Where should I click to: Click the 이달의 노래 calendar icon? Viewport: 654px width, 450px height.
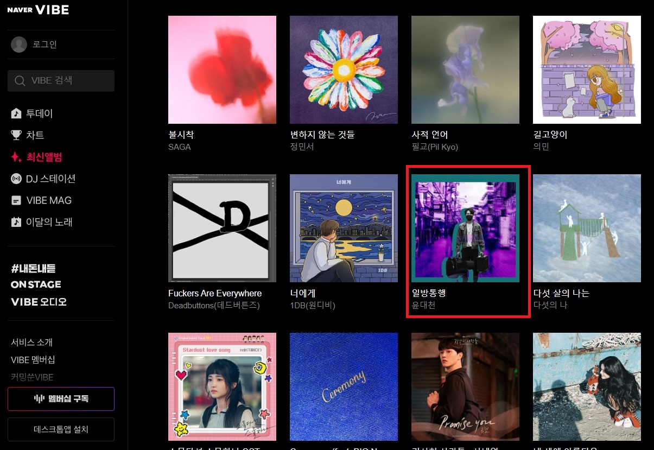tap(16, 222)
